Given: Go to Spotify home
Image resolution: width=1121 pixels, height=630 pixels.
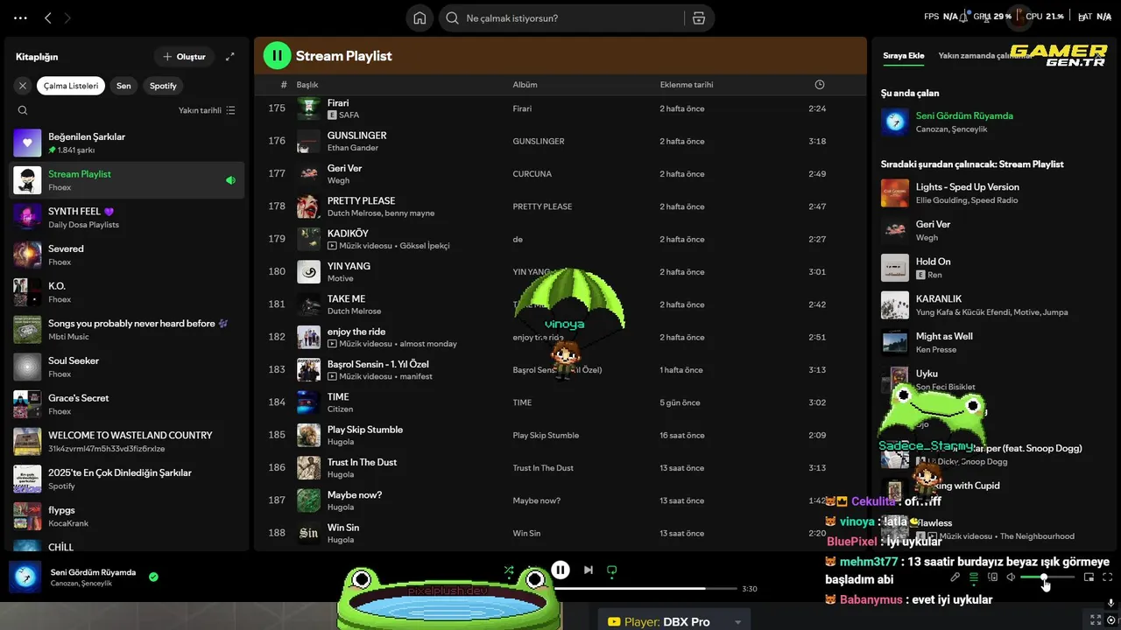Looking at the screenshot, I should point(419,18).
